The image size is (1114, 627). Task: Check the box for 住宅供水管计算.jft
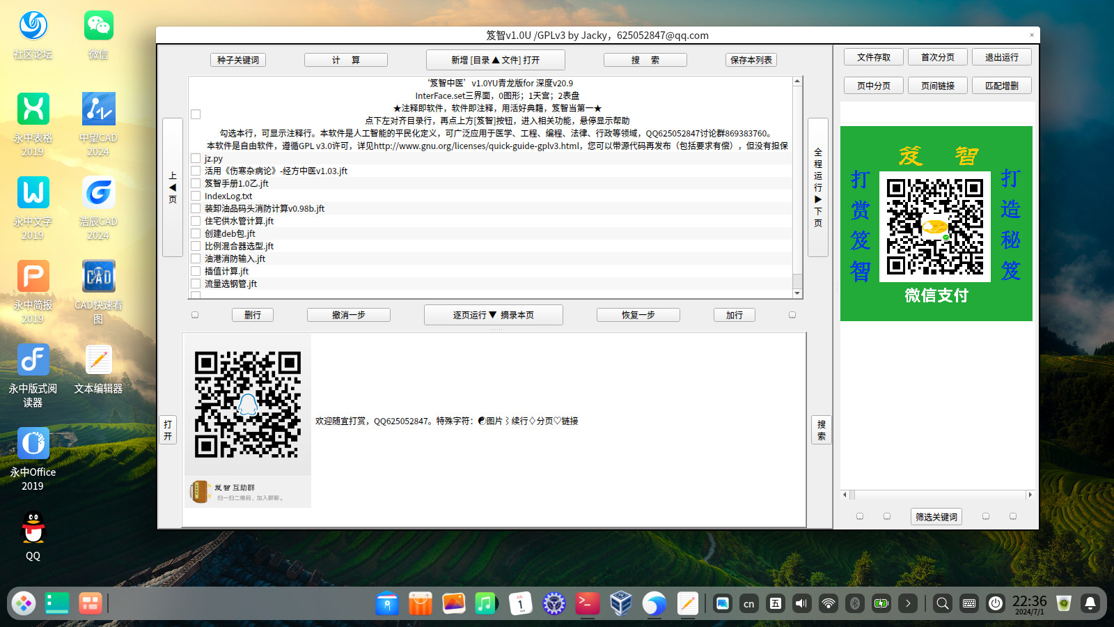[x=196, y=221]
